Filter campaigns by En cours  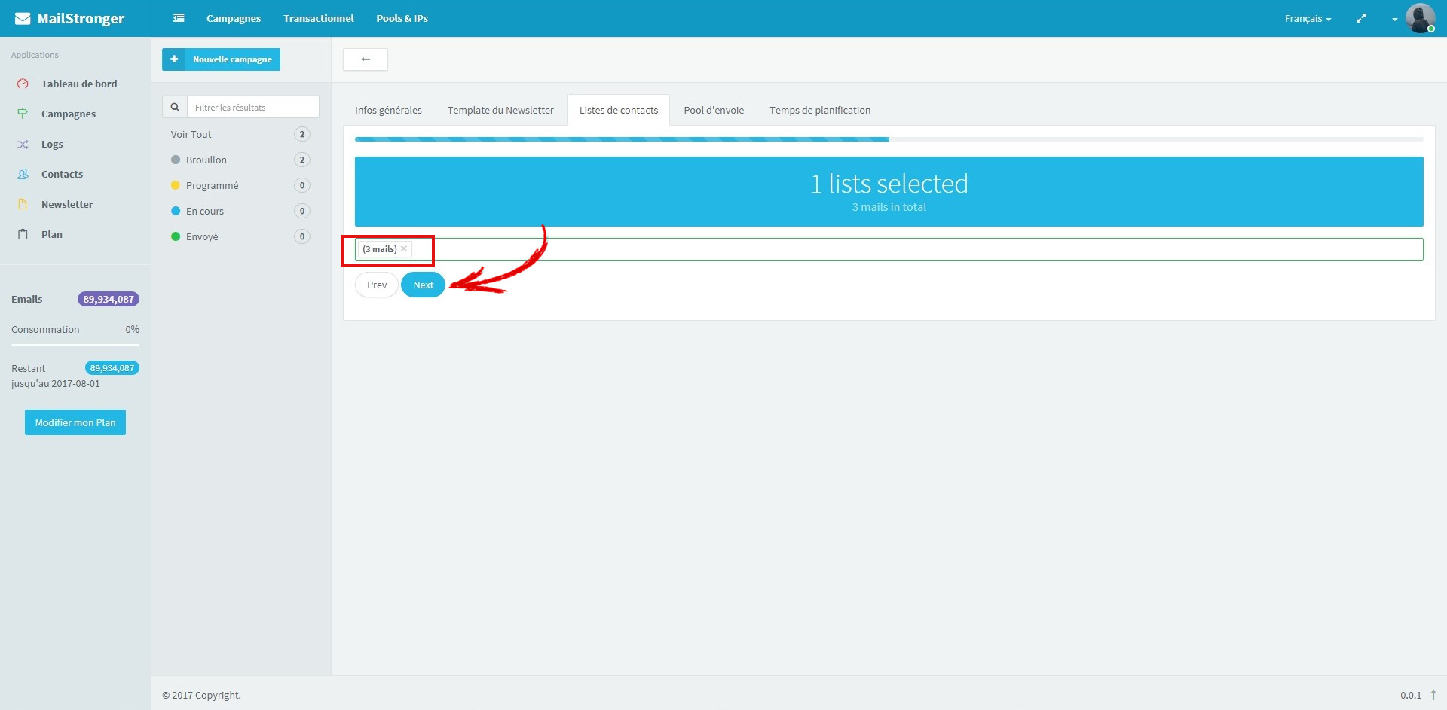[205, 211]
